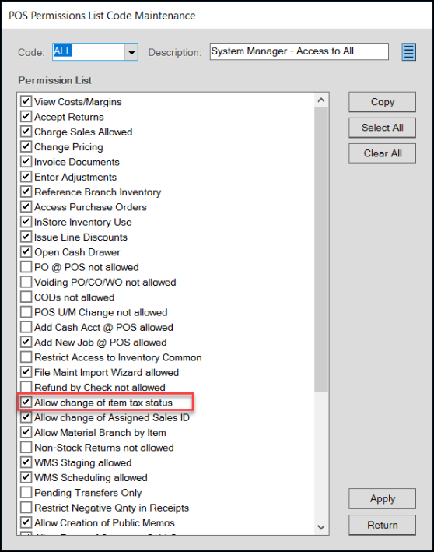Click Clear All button
This screenshot has height=552, width=434.
[382, 153]
